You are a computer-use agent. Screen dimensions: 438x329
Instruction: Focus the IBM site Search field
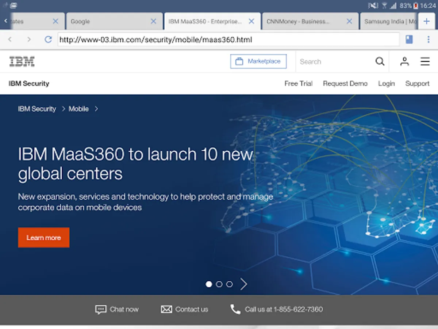[x=334, y=61]
